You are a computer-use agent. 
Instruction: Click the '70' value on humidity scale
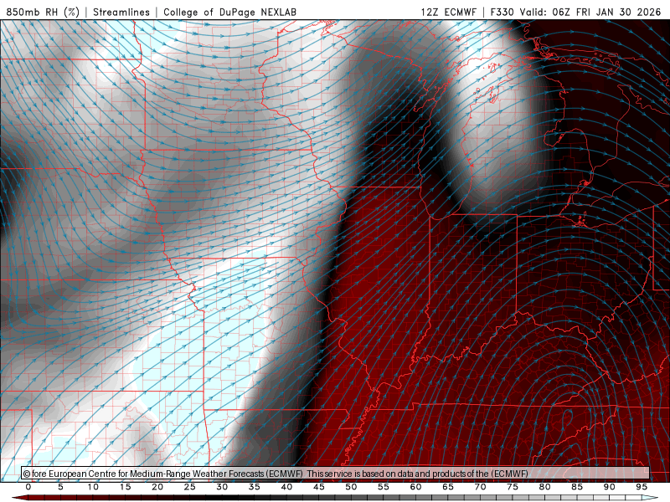(x=480, y=487)
